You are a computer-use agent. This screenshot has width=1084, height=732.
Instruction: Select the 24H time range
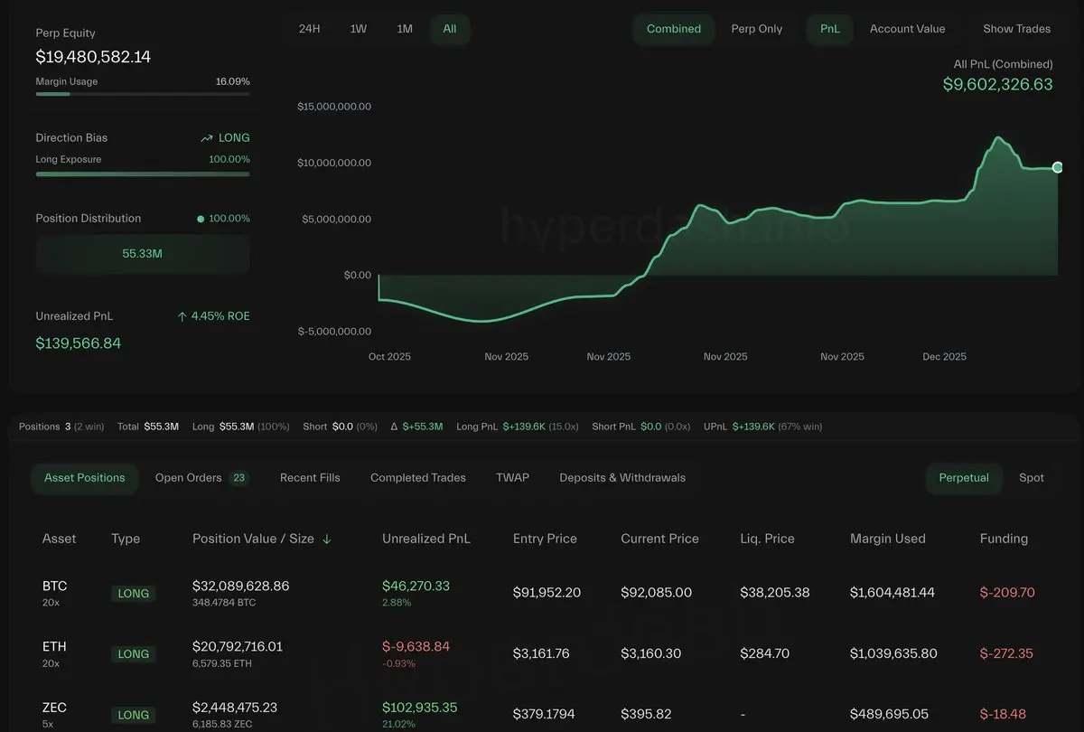[309, 29]
